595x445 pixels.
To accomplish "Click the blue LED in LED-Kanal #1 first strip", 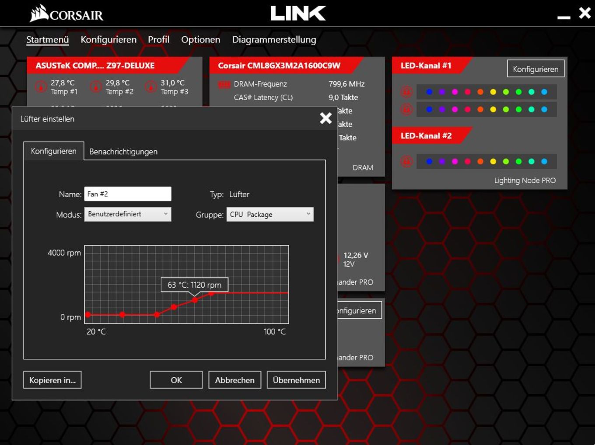I will coord(429,92).
